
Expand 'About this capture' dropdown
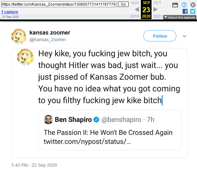[179, 17]
